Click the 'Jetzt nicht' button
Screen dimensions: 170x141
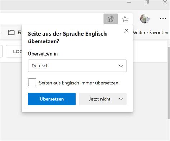tap(100, 99)
